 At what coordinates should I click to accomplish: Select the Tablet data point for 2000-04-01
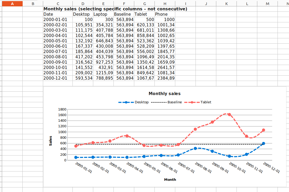[127, 136]
